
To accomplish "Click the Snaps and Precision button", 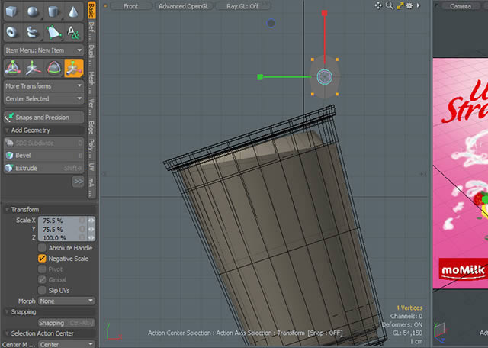I will (43, 118).
